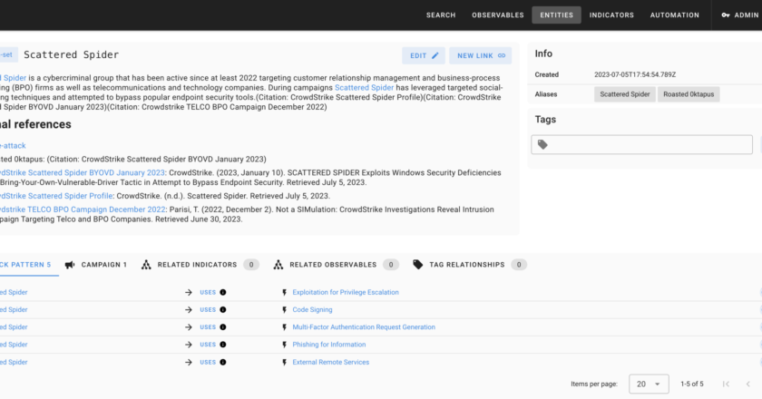Click the Created timestamp value

click(x=635, y=74)
